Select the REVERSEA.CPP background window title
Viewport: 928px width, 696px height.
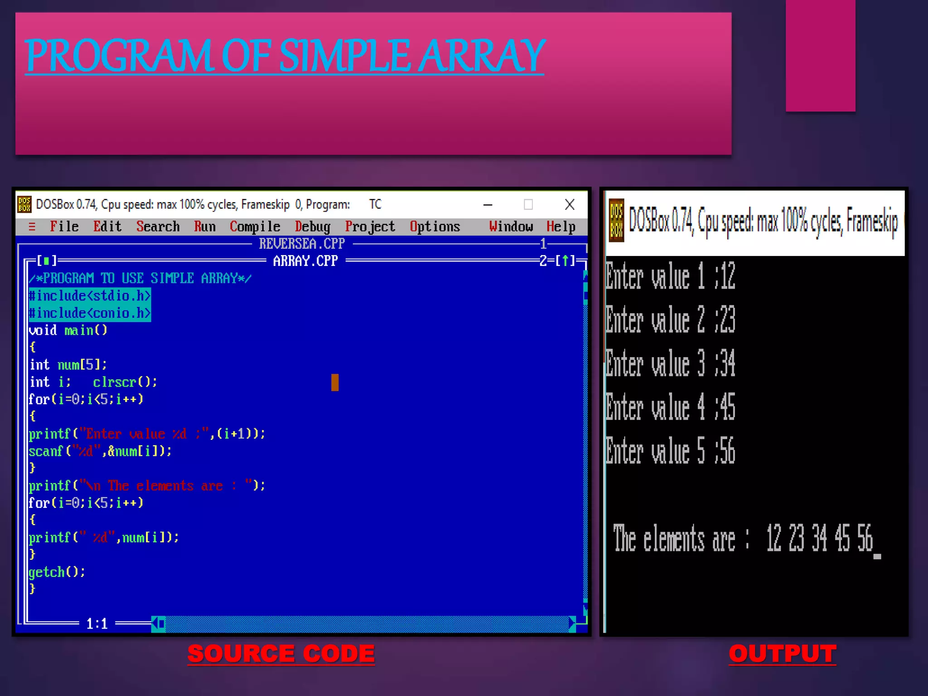[302, 244]
